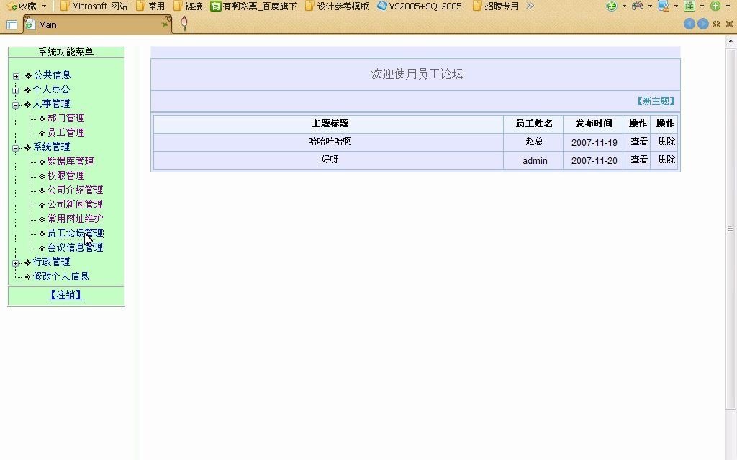Click the blue back navigation arrow
The height and width of the screenshot is (460, 737).
[x=689, y=24]
